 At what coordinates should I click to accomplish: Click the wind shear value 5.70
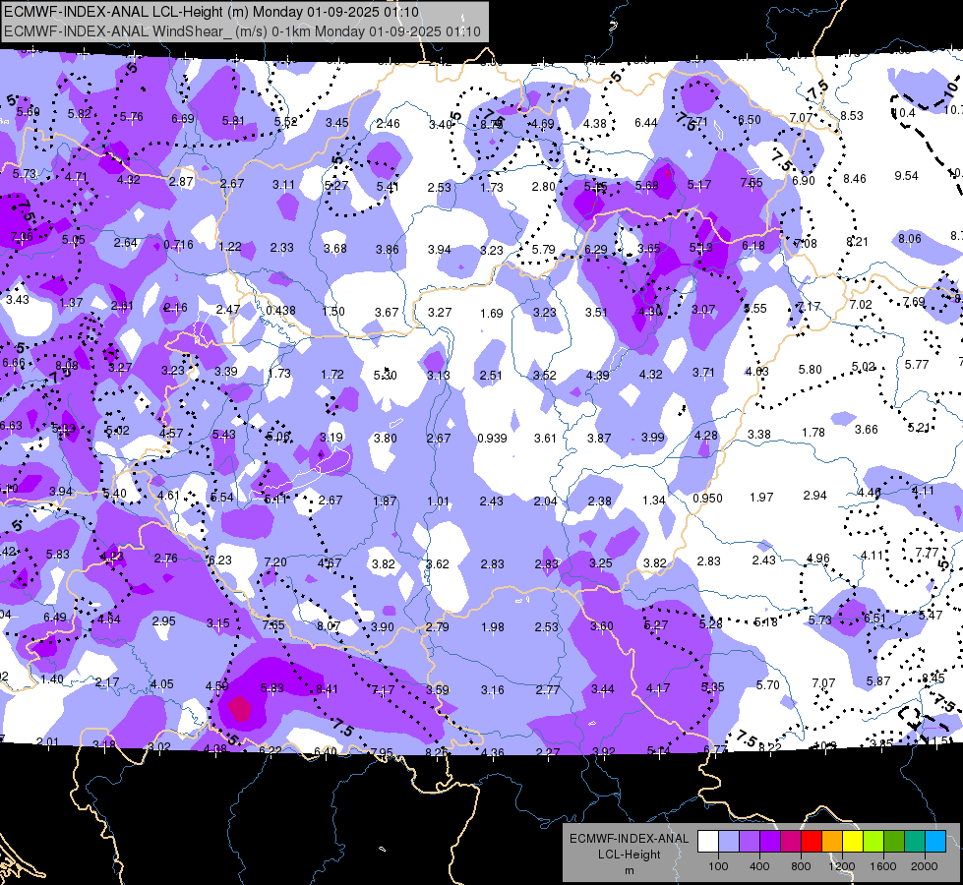pyautogui.click(x=767, y=684)
